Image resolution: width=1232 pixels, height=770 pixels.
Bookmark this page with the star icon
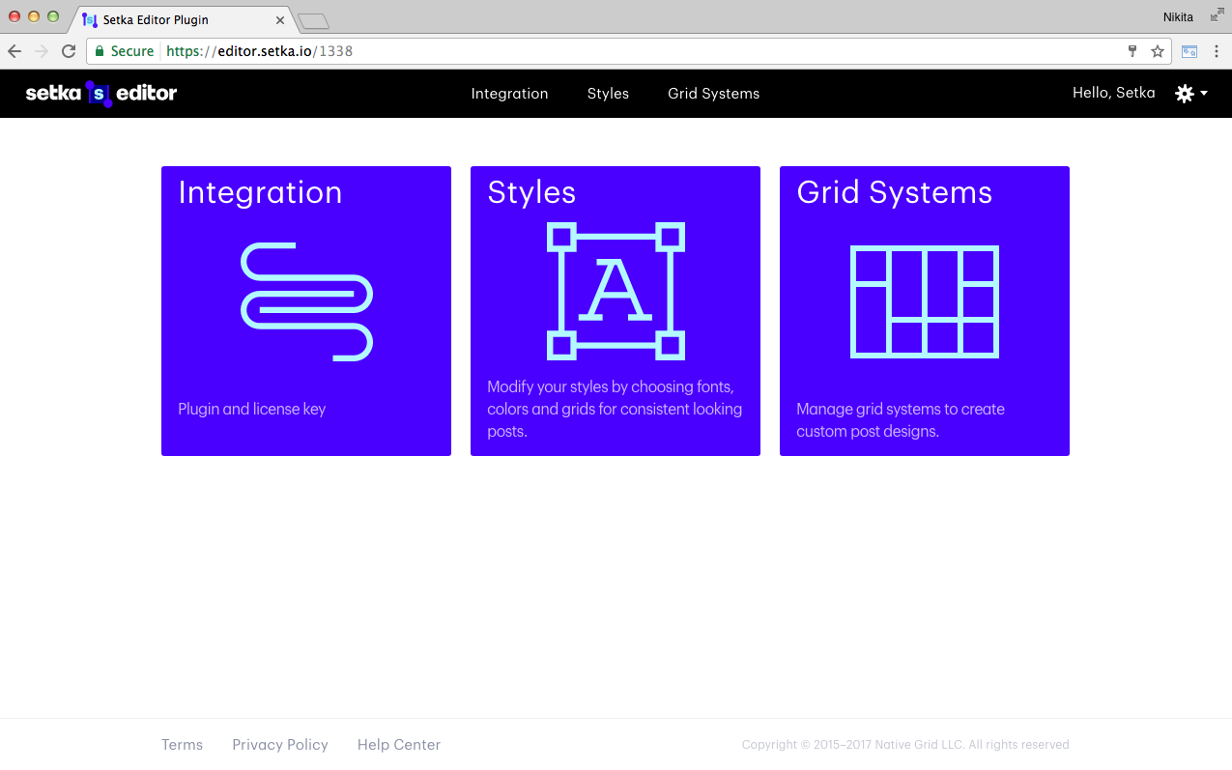[1158, 51]
